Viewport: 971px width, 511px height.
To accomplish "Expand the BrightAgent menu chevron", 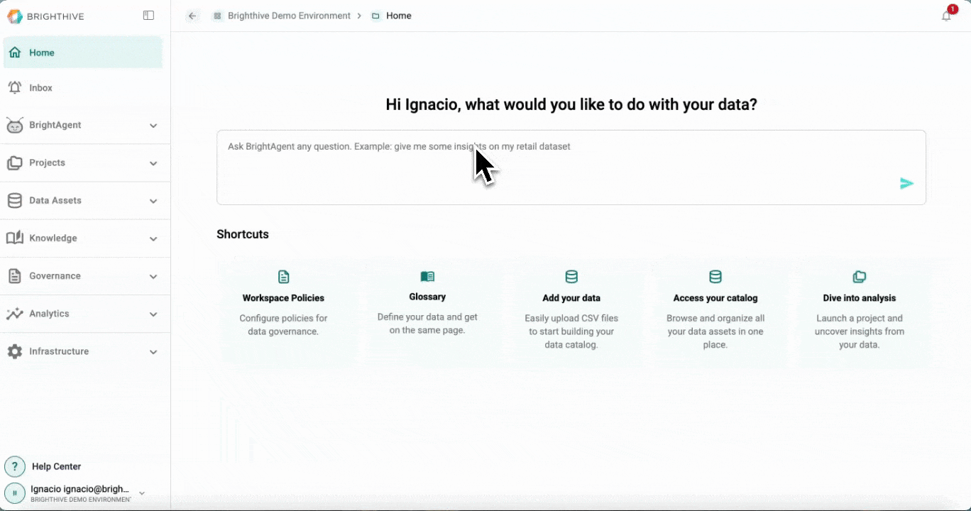I will click(153, 126).
